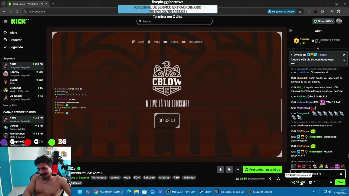The width and height of the screenshot is (349, 196).
Task: Open OBS 32.0.4 in taskbar
Action: [181, 192]
